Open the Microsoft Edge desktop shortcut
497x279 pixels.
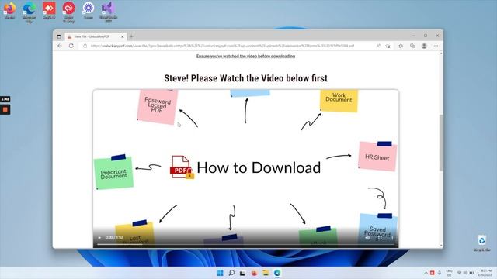point(30,12)
